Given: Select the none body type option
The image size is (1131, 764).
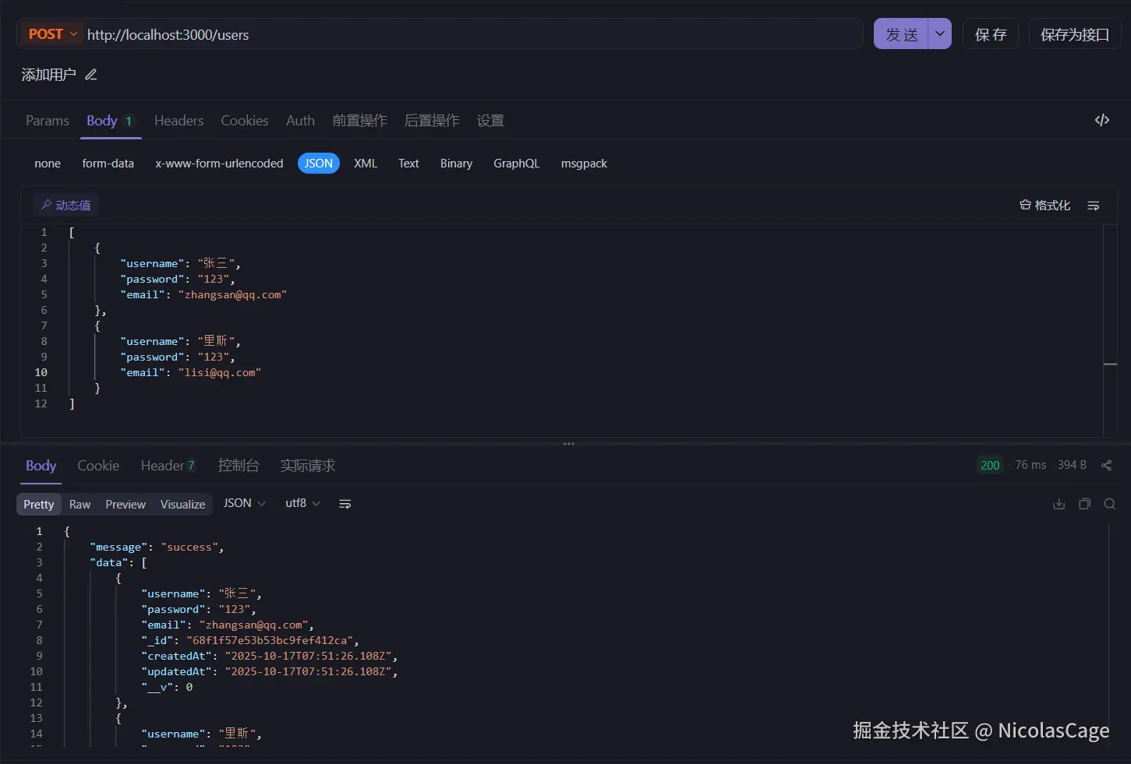Looking at the screenshot, I should [x=48, y=164].
